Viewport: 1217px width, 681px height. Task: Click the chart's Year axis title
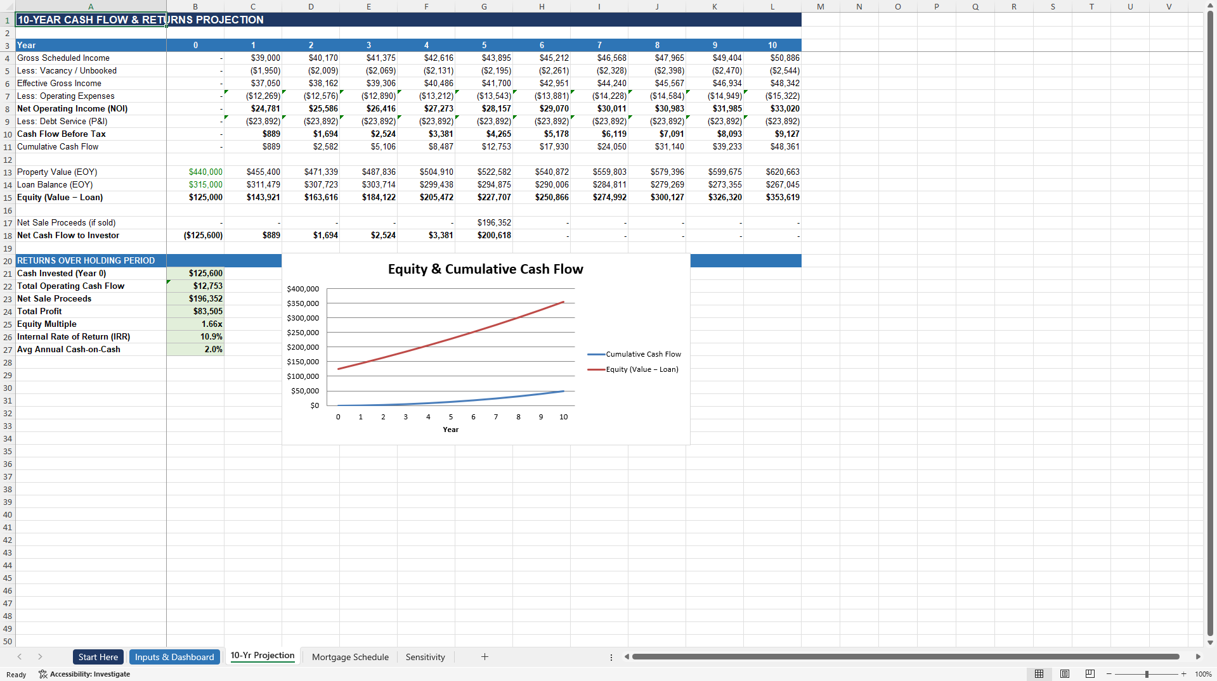[450, 430]
